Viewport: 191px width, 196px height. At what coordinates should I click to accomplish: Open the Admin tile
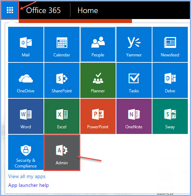(x=62, y=153)
